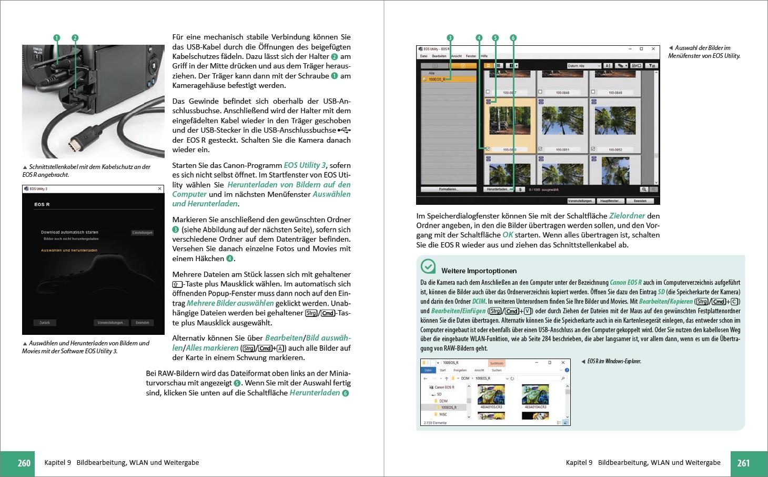Click select-all checkmark icon in EOS Utility toolbar
The height and width of the screenshot is (477, 768).
click(x=636, y=66)
